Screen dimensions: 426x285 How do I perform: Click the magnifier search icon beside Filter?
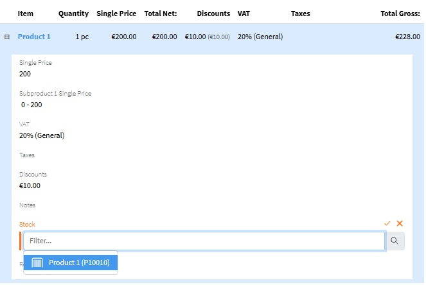[395, 241]
